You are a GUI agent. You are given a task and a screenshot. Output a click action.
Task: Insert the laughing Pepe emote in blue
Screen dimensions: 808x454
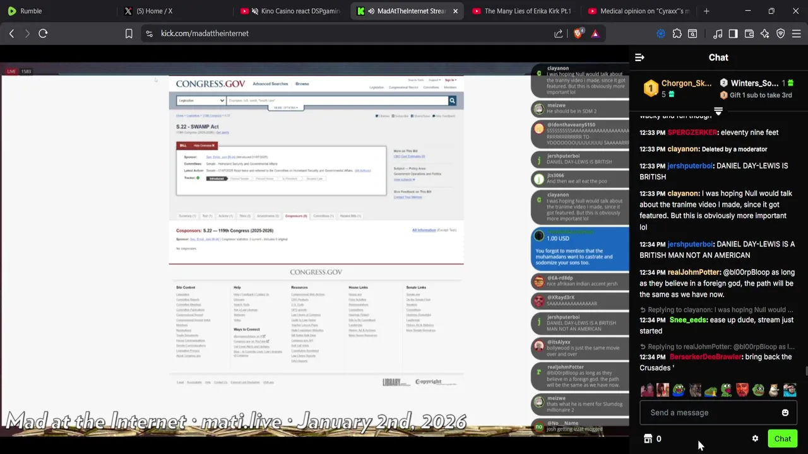tap(679, 390)
